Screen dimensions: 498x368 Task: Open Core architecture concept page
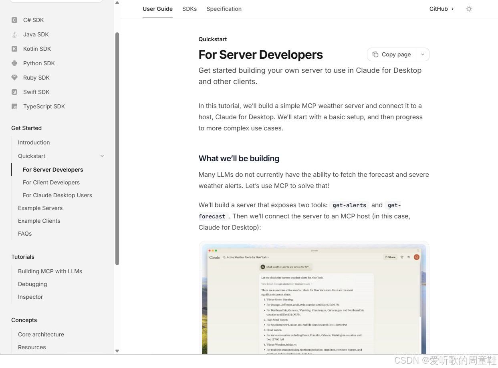coord(41,334)
